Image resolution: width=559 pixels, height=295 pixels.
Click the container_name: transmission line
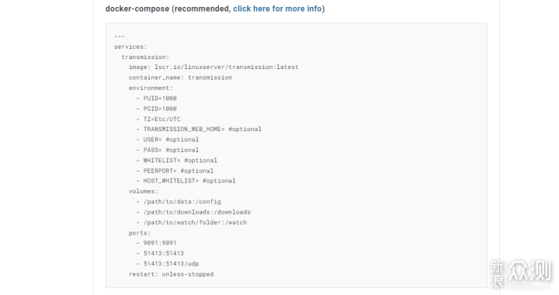coord(180,78)
